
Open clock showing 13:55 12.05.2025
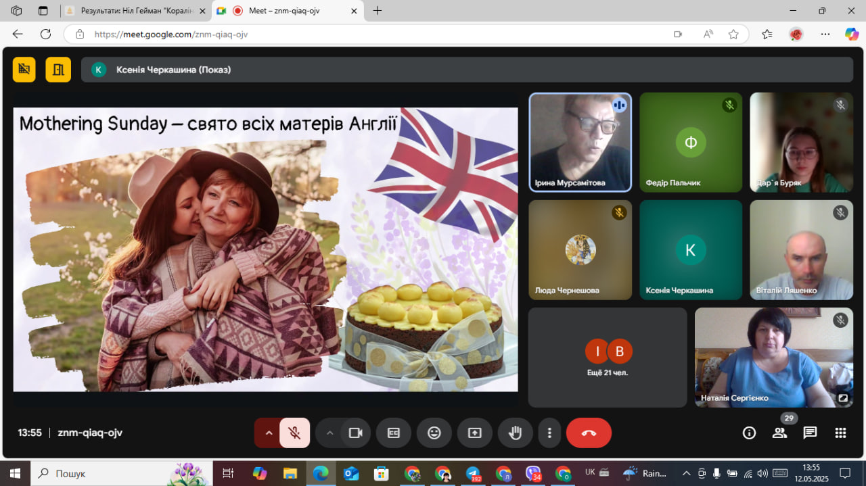(811, 473)
